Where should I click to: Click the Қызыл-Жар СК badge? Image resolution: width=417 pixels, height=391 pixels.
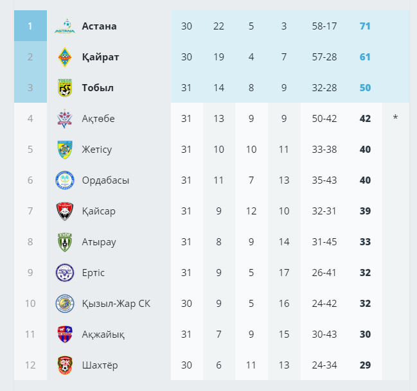click(x=65, y=304)
